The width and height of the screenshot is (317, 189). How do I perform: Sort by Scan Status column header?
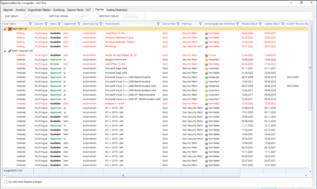pyautogui.click(x=10, y=24)
